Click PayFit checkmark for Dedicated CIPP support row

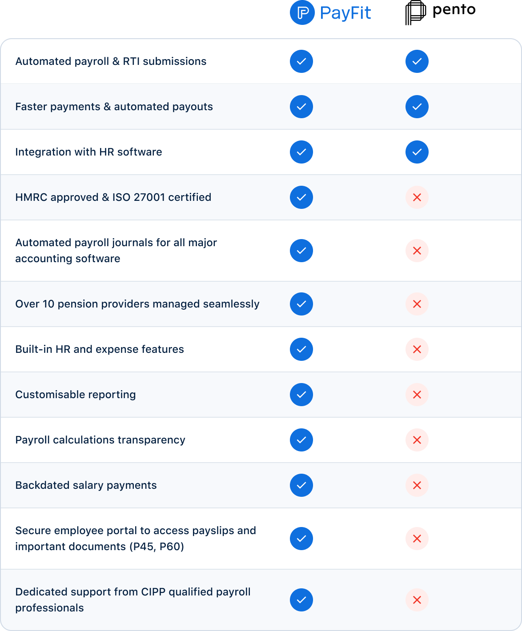301,600
